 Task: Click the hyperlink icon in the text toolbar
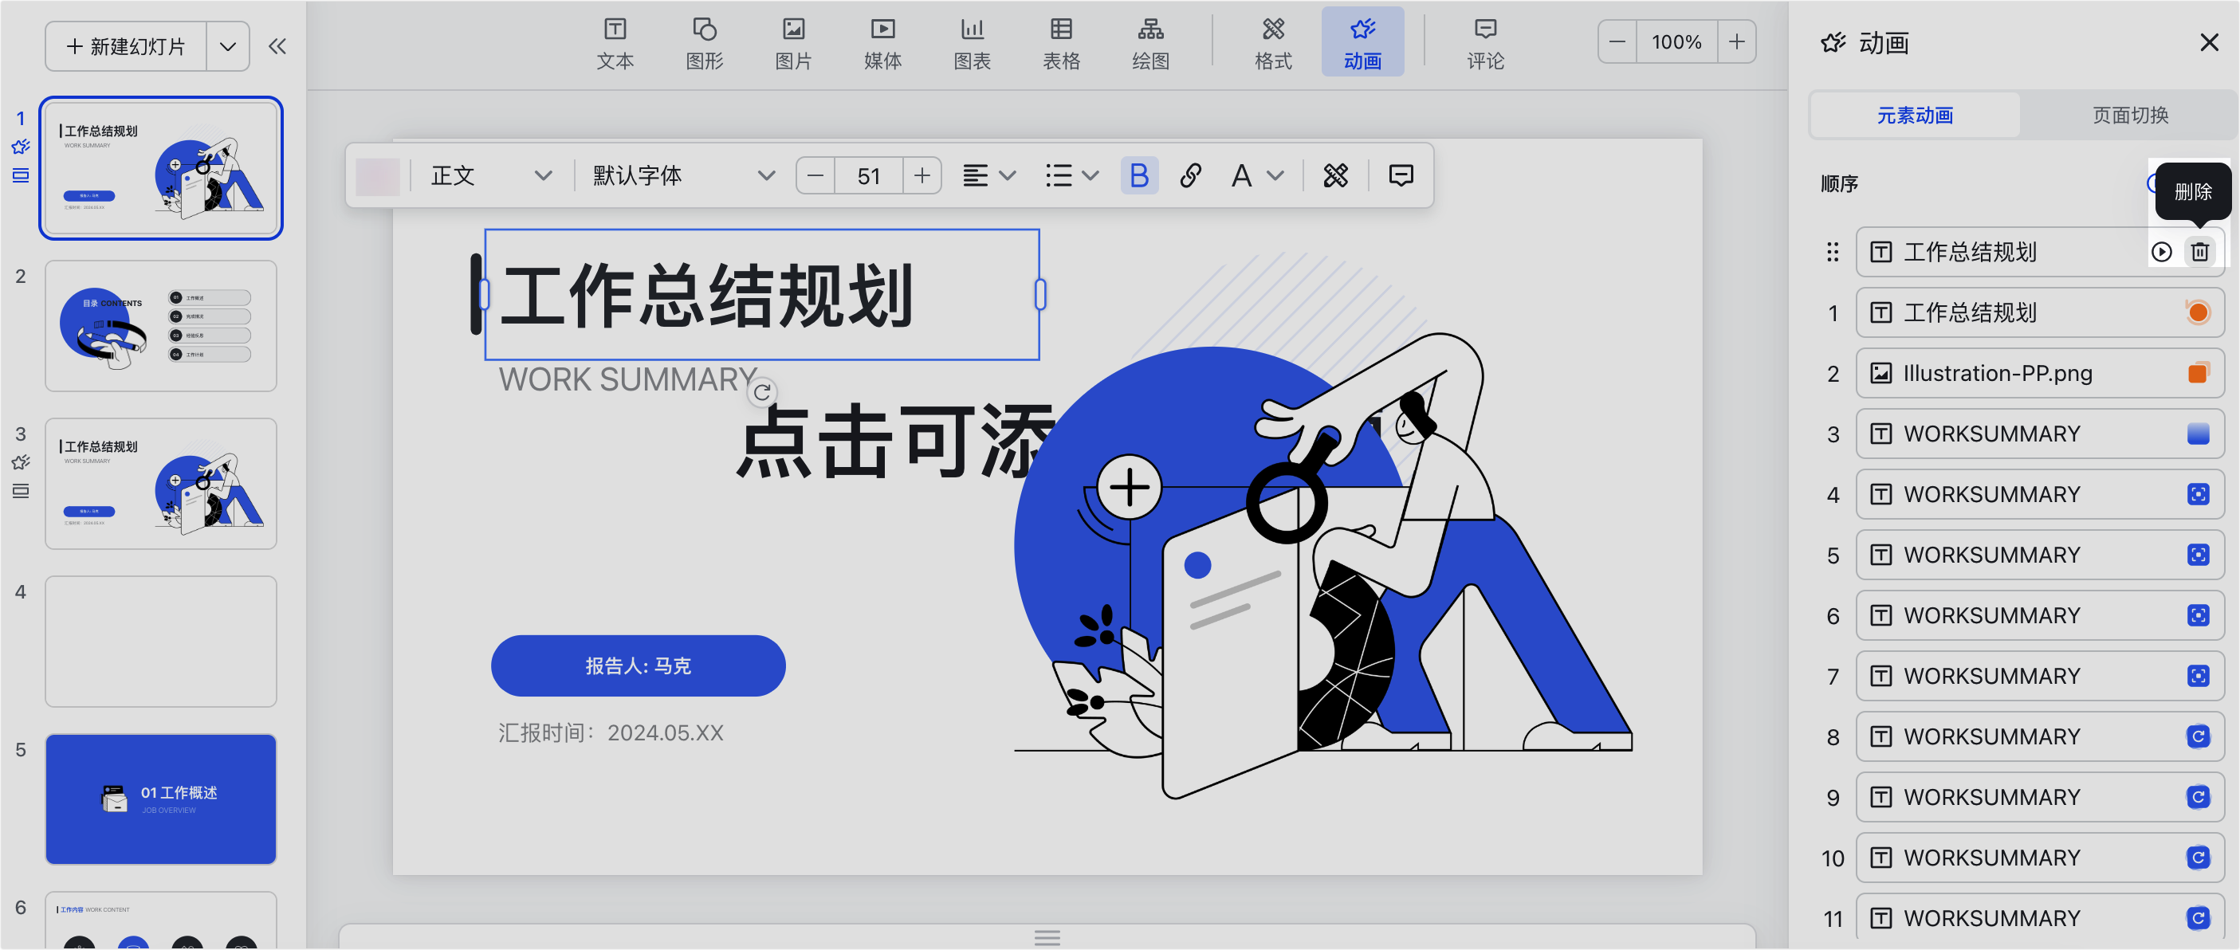(x=1189, y=176)
